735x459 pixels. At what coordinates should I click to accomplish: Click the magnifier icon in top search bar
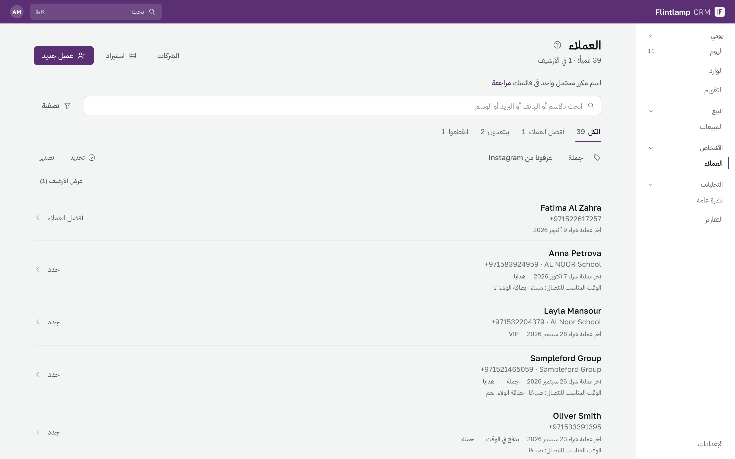pyautogui.click(x=152, y=12)
